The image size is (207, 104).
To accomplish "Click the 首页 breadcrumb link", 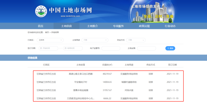I will (x=47, y=32).
